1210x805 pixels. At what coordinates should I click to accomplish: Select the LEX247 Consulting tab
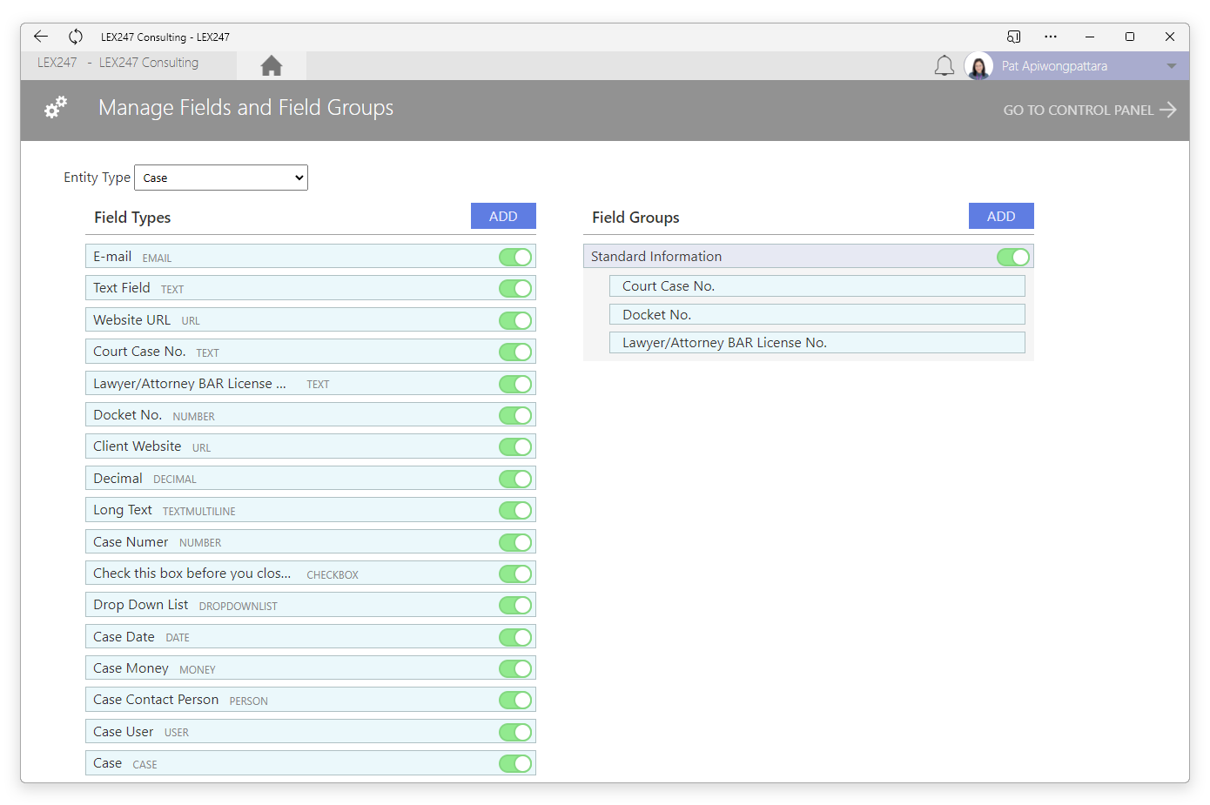point(149,63)
